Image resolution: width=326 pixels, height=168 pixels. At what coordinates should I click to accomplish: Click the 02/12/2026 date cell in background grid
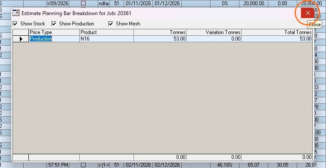(167, 165)
